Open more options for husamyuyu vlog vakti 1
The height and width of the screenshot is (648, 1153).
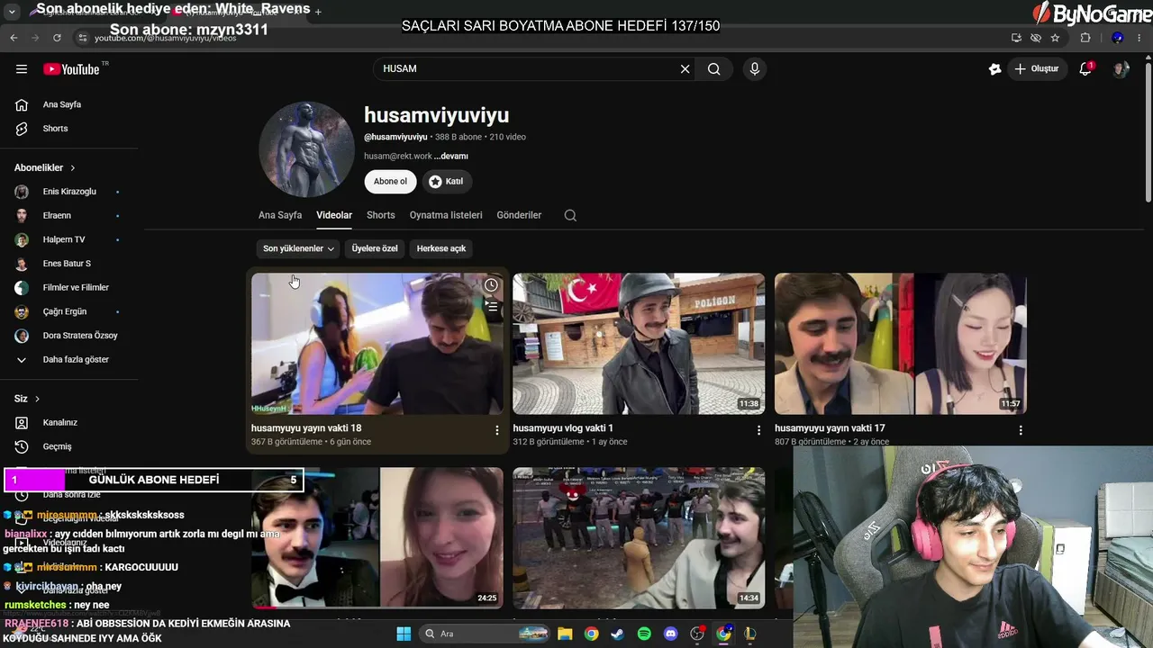758,430
